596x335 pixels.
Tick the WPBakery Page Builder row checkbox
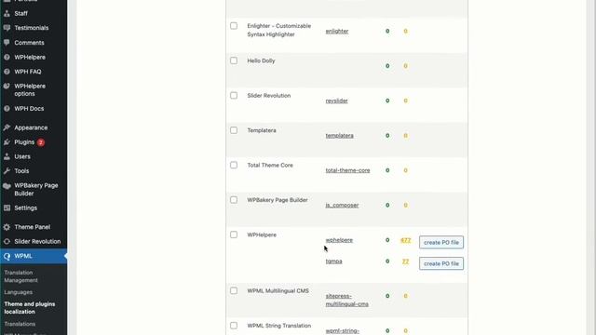[x=234, y=200]
